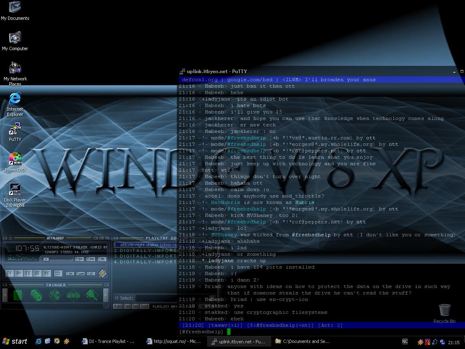Click the Winamp crossfade bars button
The height and width of the screenshot is (349, 465).
pos(80,273)
